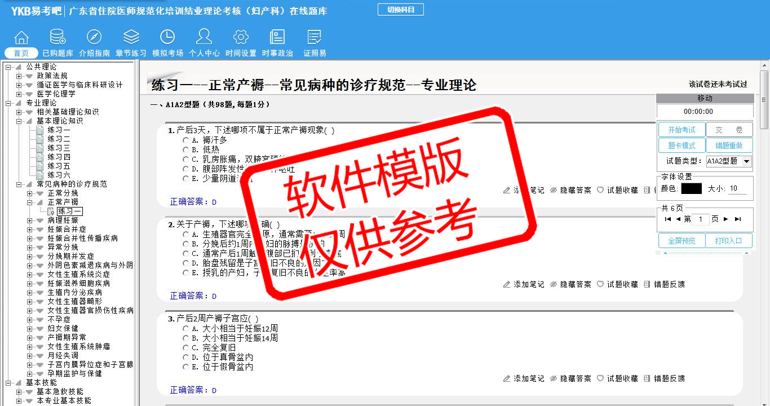This screenshot has height=406, width=770.
Task: Open 章节练习 layers icon
Action: pyautogui.click(x=131, y=38)
